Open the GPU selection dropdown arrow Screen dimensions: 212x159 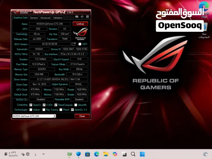[54, 116]
